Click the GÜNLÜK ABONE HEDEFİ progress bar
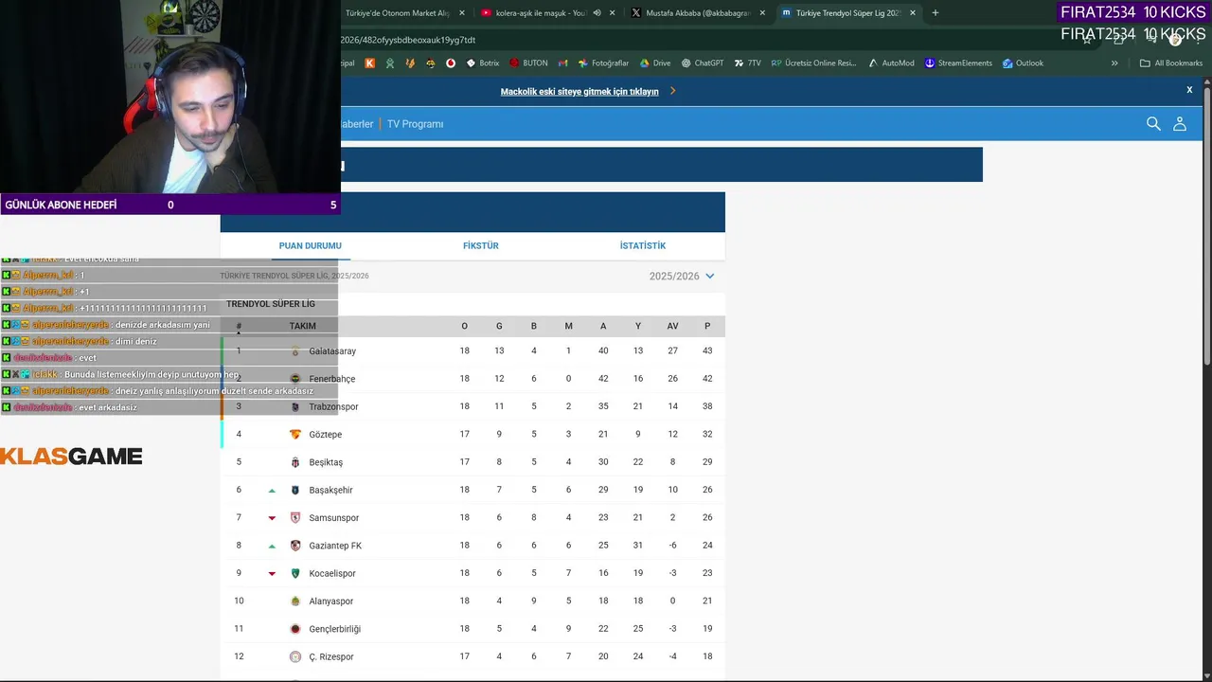This screenshot has height=682, width=1212. click(170, 205)
